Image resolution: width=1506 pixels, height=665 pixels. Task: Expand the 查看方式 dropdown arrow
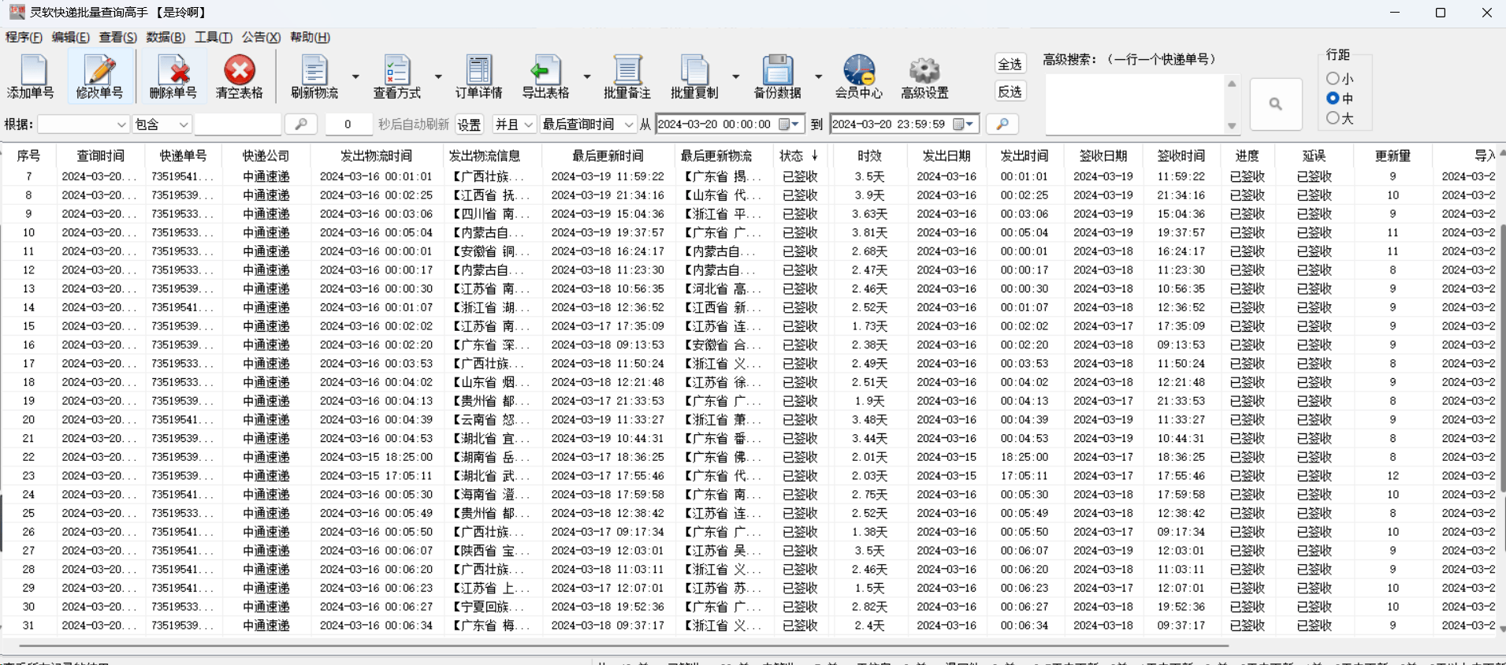click(438, 76)
